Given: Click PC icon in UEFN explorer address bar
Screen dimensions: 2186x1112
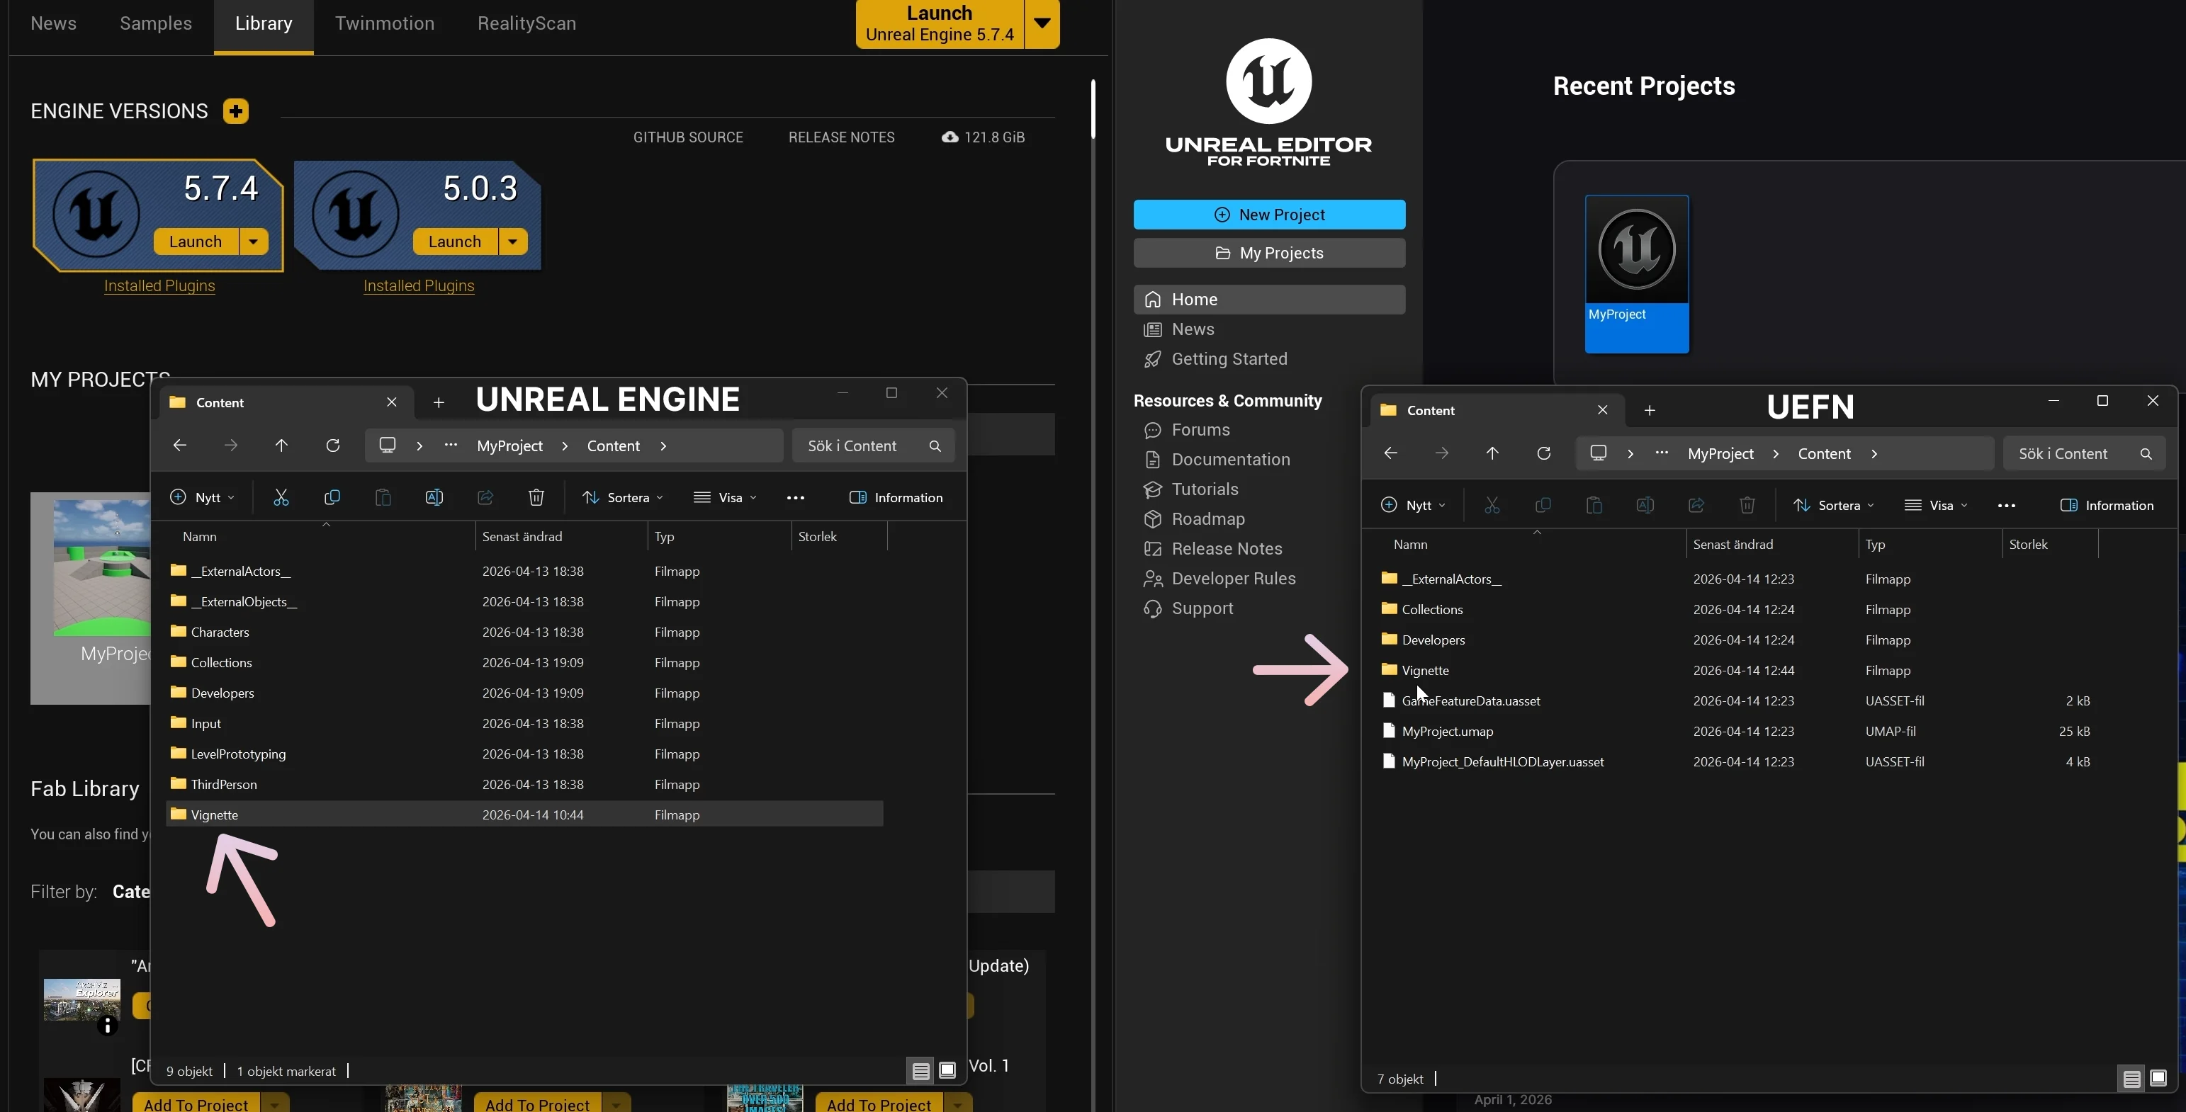Looking at the screenshot, I should (x=1598, y=454).
